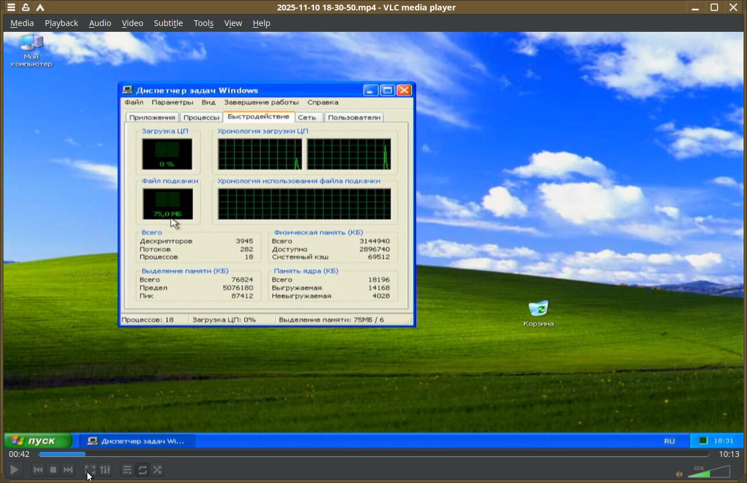Mute audio via speaker icon

point(679,474)
